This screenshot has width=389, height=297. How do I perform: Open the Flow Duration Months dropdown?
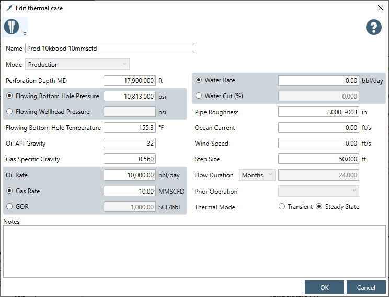tap(257, 175)
